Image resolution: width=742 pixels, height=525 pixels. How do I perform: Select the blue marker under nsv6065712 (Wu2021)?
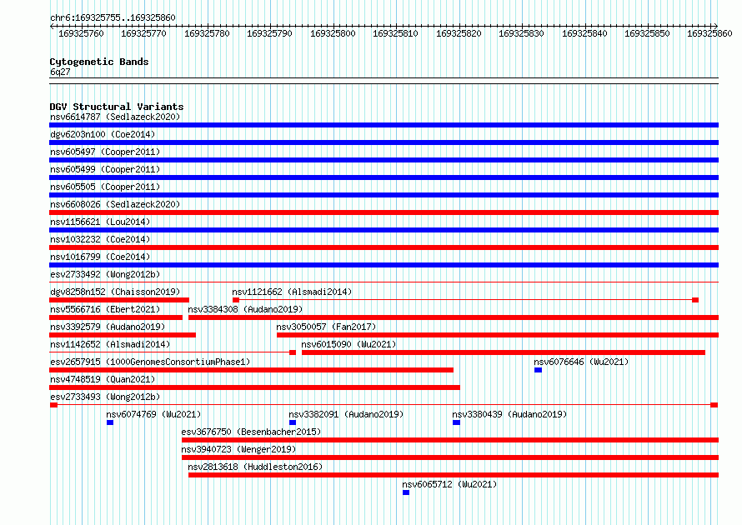(x=406, y=492)
